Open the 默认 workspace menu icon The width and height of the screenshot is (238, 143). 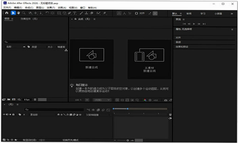point(180,14)
